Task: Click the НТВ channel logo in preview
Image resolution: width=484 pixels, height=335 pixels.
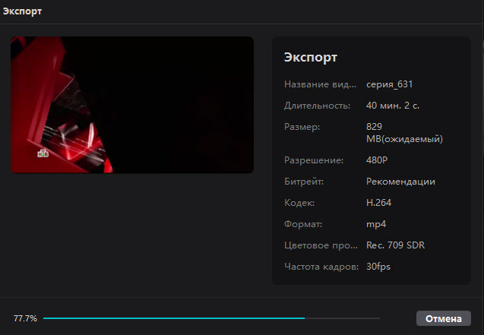Action: 43,153
